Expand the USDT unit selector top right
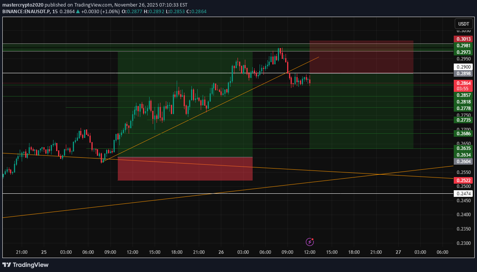 coord(463,24)
